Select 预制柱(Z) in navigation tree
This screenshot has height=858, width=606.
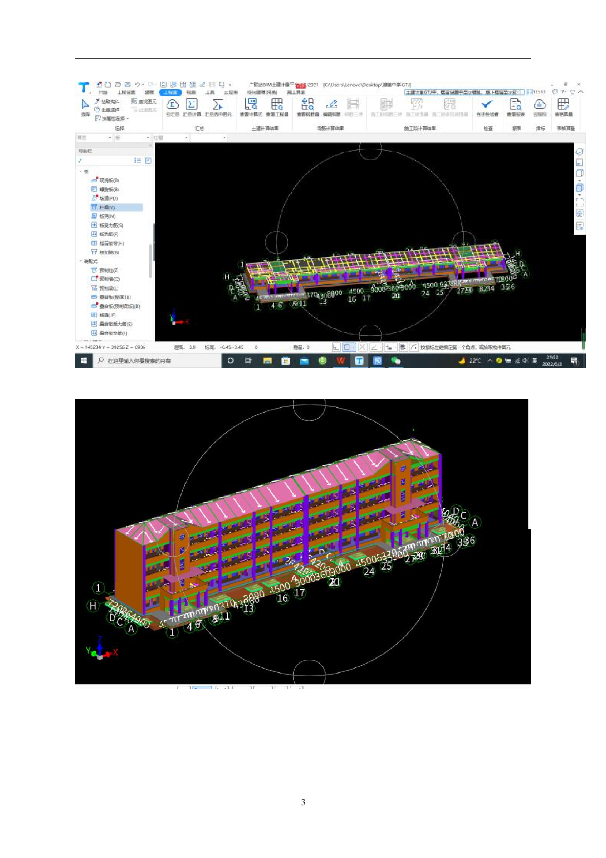coord(109,270)
